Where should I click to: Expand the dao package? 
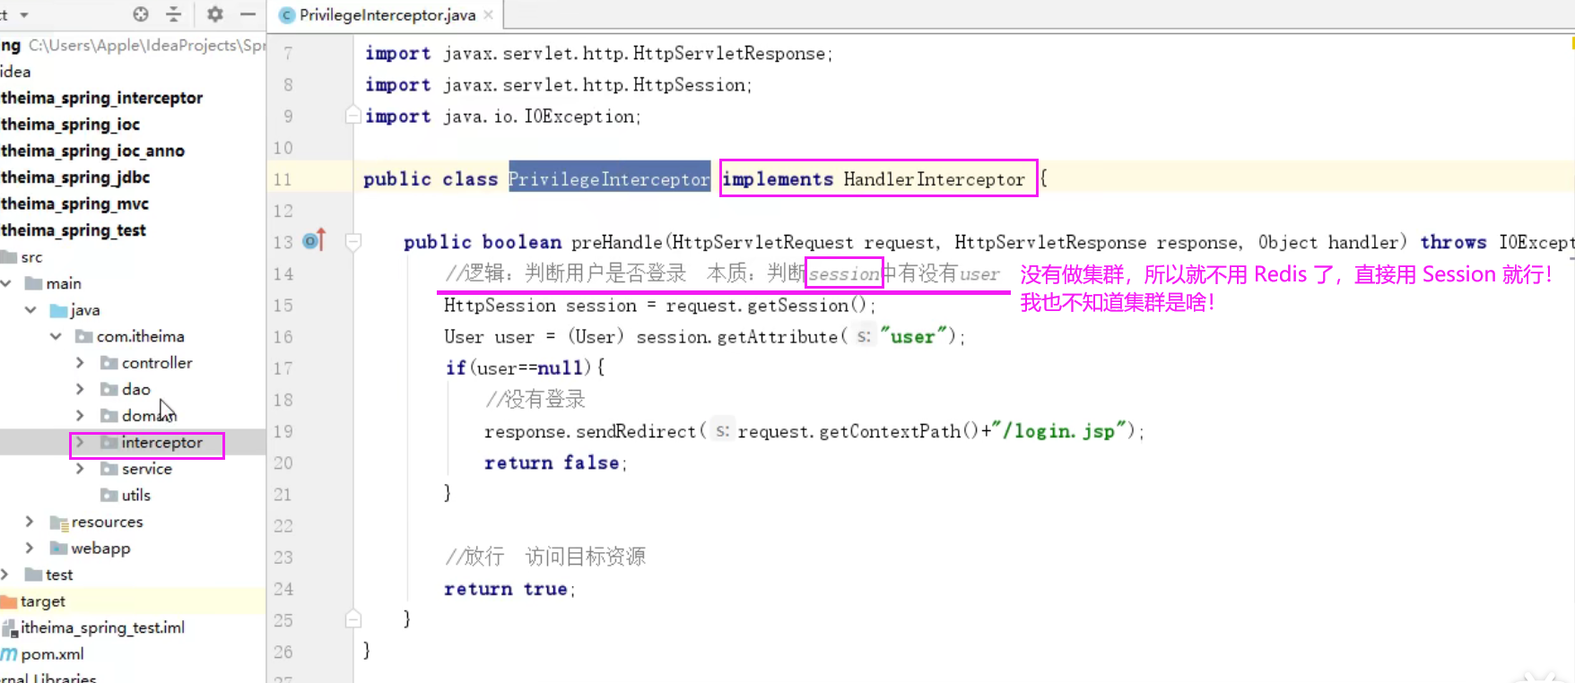(x=80, y=389)
